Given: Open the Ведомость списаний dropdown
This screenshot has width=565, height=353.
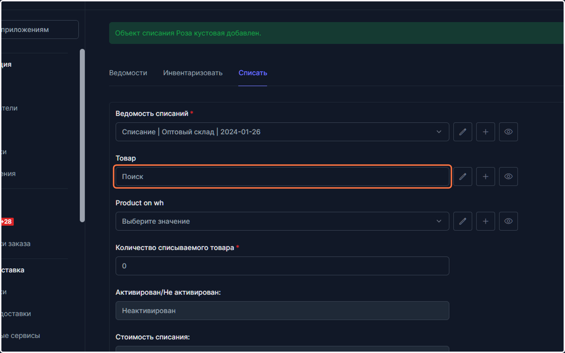Looking at the screenshot, I should tap(282, 132).
